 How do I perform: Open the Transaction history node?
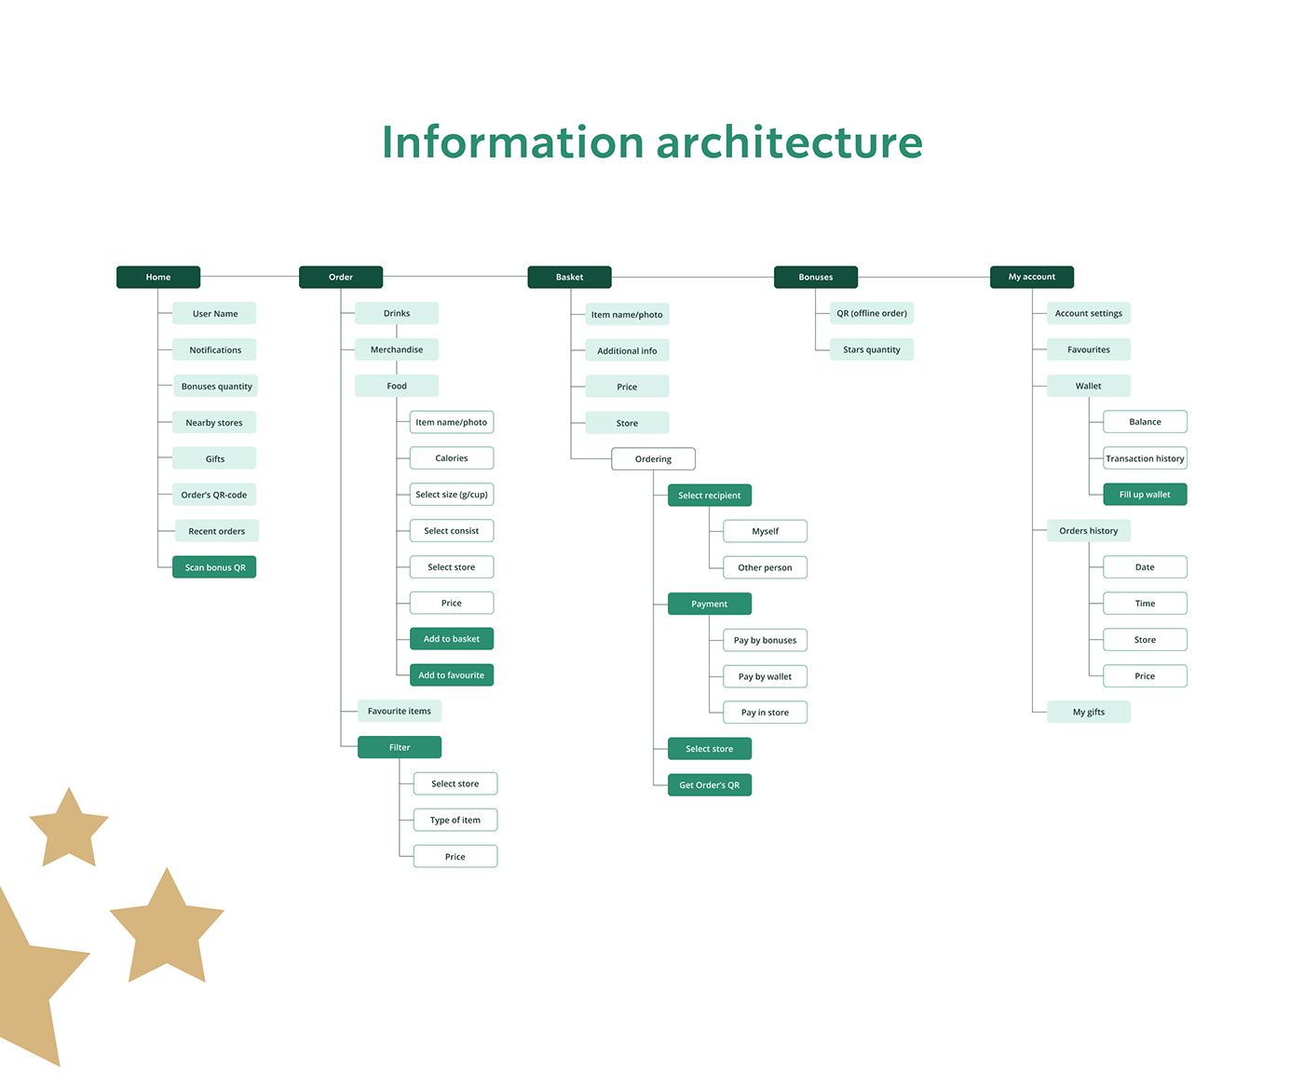1145,458
